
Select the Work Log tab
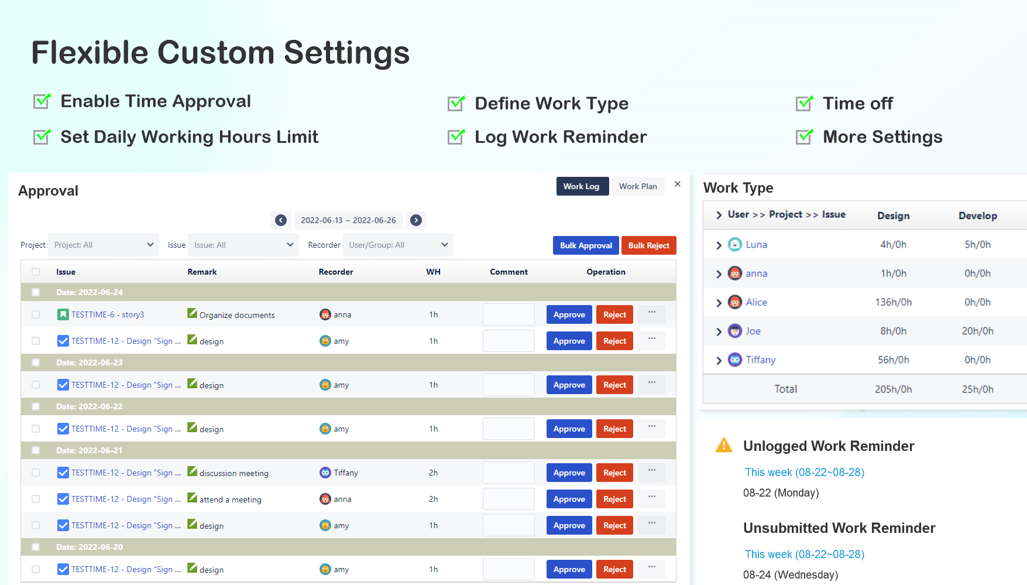point(581,186)
